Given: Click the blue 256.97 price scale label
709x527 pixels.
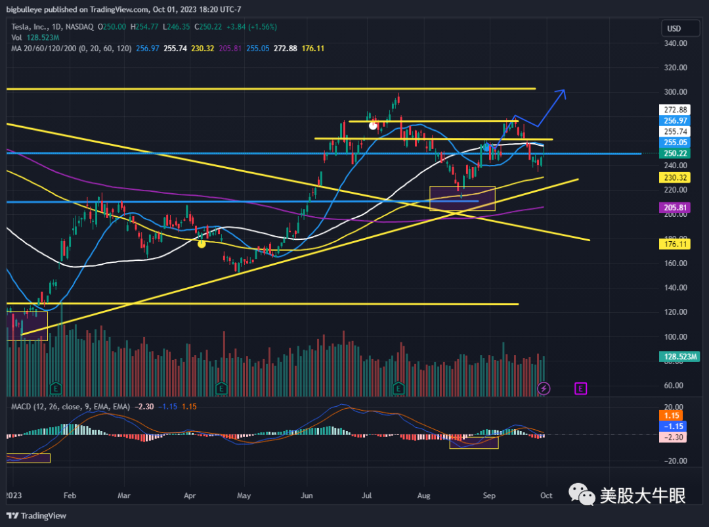Looking at the screenshot, I should 675,120.
